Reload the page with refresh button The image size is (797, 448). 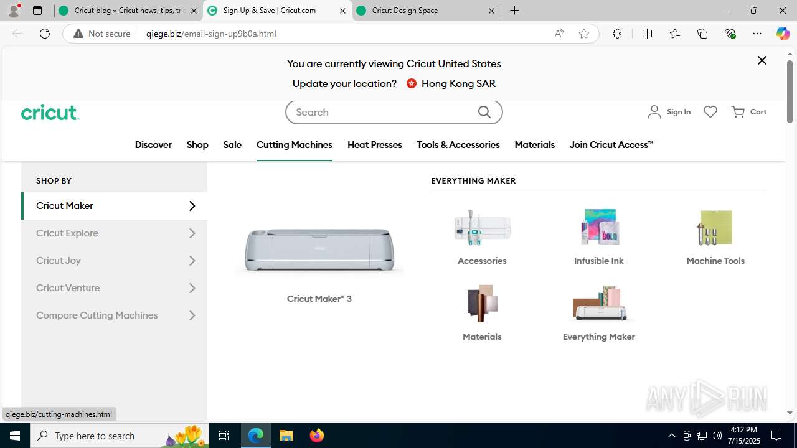pos(45,34)
